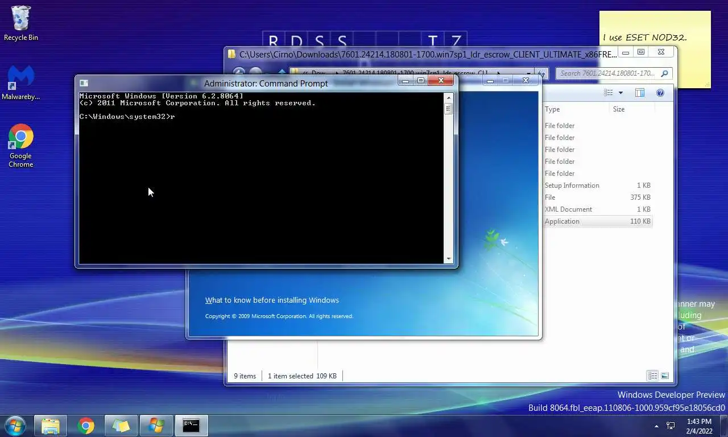Open the Google Chrome desktop shortcut

point(21,146)
